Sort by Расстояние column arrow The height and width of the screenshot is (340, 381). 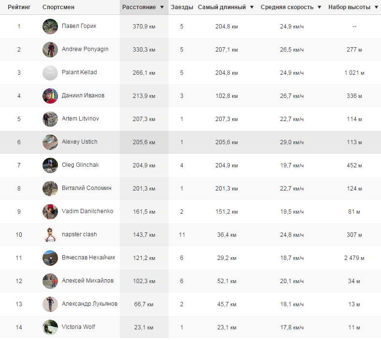pos(162,8)
